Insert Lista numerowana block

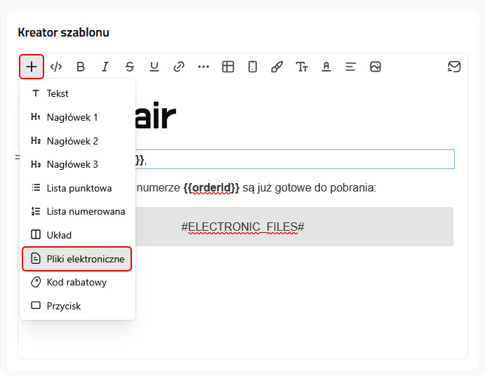coord(77,212)
